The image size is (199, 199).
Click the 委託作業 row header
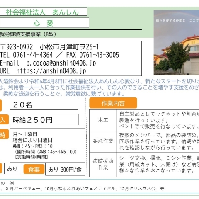pyautogui.click(x=103, y=141)
